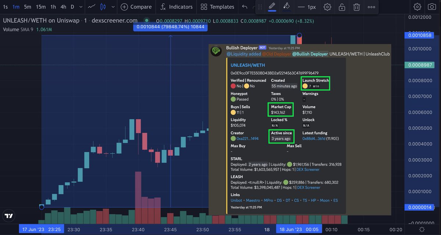Grab the drawing toolbar drag handle
441x235 pixels.
pyautogui.click(x=260, y=7)
